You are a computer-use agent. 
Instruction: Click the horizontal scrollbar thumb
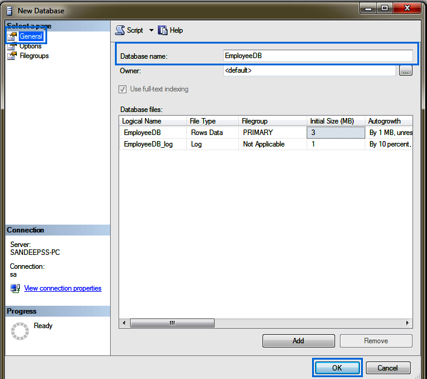coord(172,323)
